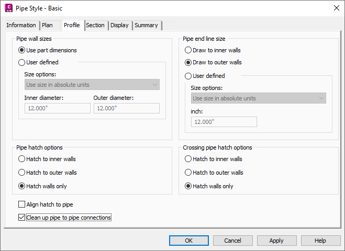Open the Pipe end line Size options dropdown
This screenshot has height=251, width=345.
(258, 98)
